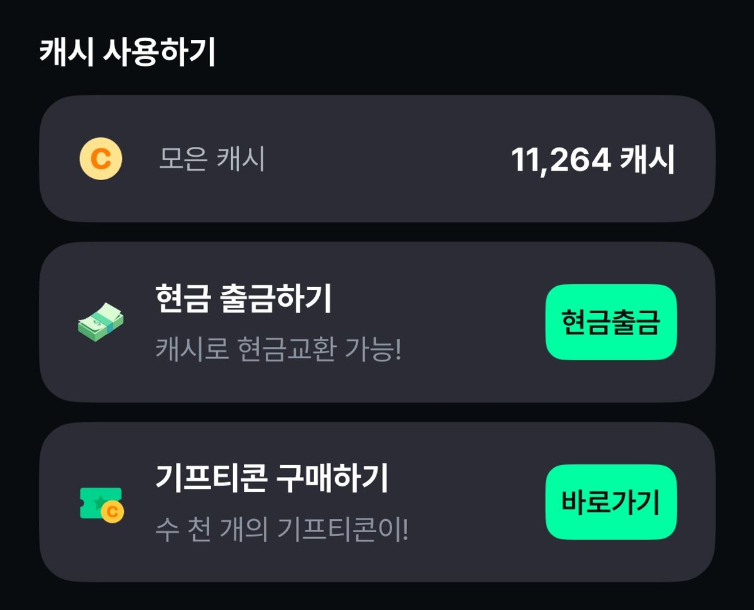Tap the green gifticon ticket icon
This screenshot has width=754, height=610.
pyautogui.click(x=99, y=503)
